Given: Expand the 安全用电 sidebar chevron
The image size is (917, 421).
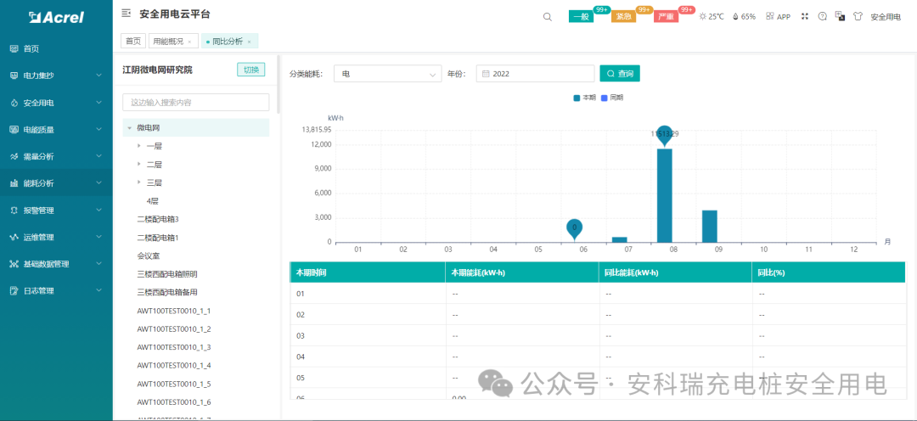Looking at the screenshot, I should (98, 103).
